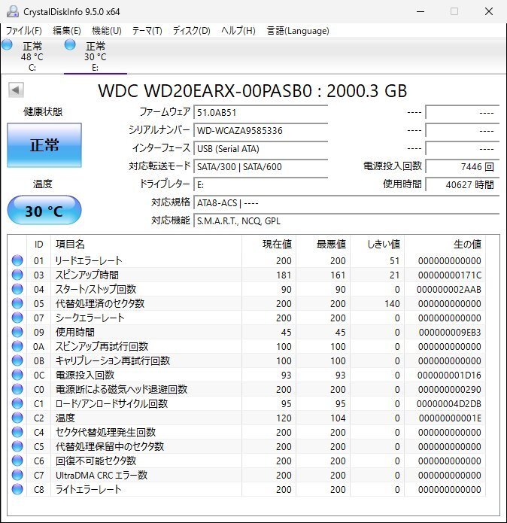Select the ロード/アンロードサイクル回数 attribute name
Viewport: 507px width, 523px height.
(111, 403)
